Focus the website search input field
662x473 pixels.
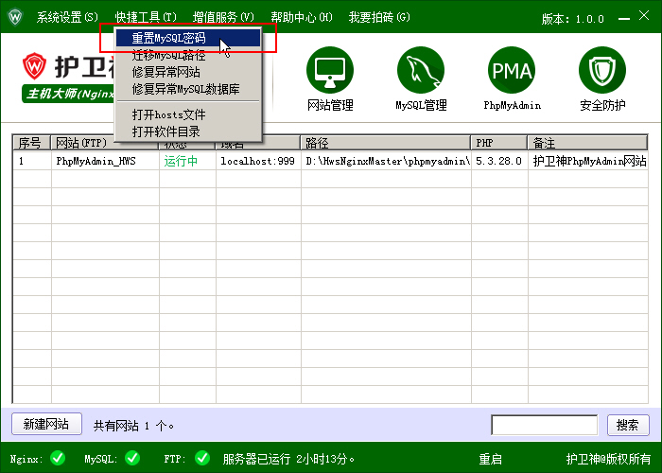coord(544,425)
